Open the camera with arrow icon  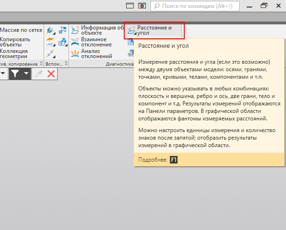coord(63,42)
